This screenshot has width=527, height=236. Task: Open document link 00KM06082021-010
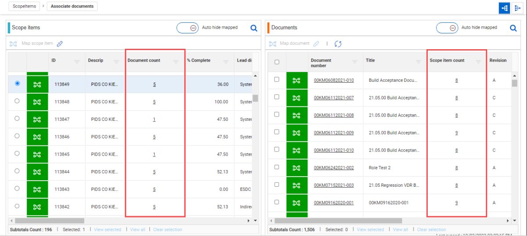point(334,80)
